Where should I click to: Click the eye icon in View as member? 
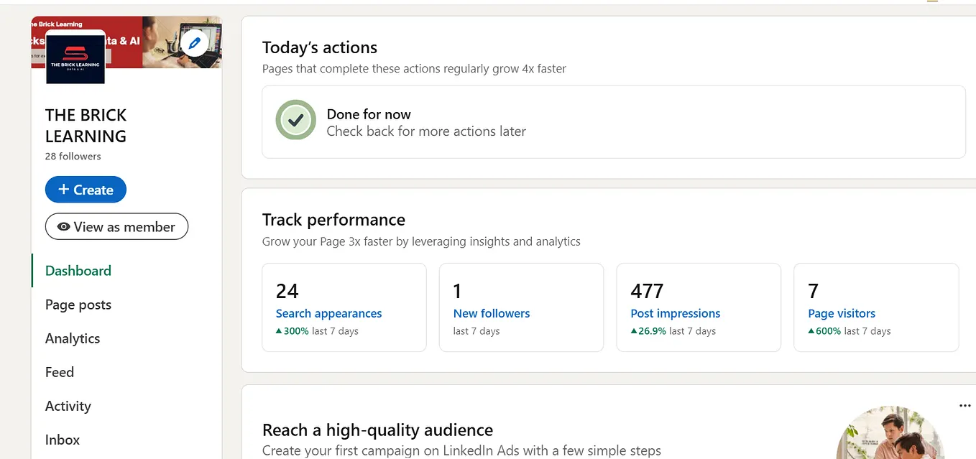coord(63,226)
